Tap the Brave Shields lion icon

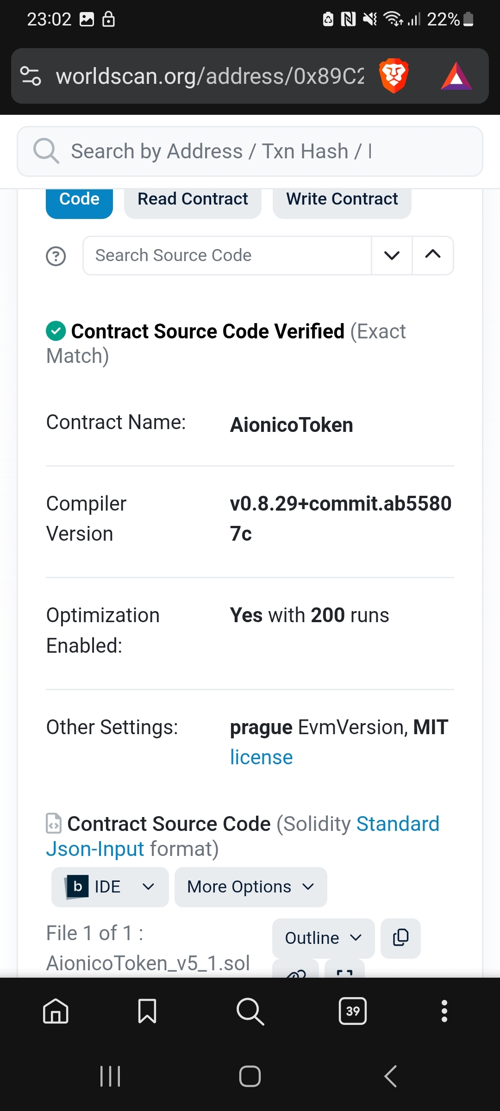394,76
